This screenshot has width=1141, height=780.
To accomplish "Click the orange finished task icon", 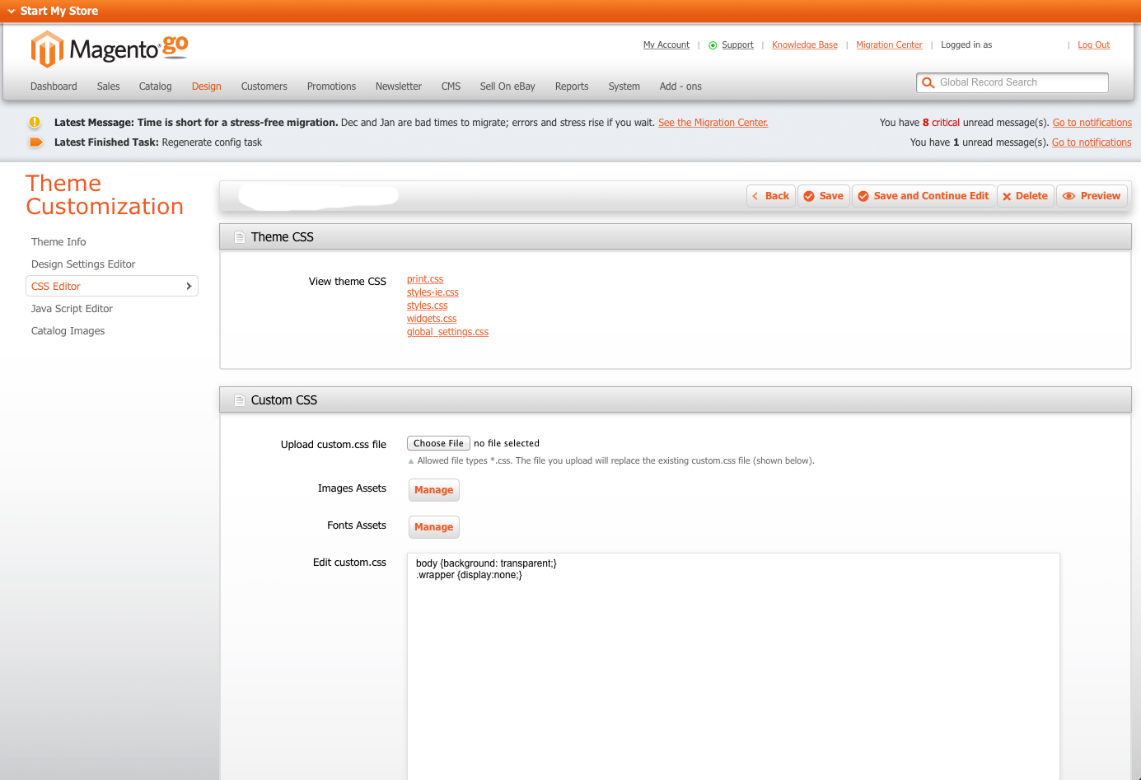I will tap(35, 142).
